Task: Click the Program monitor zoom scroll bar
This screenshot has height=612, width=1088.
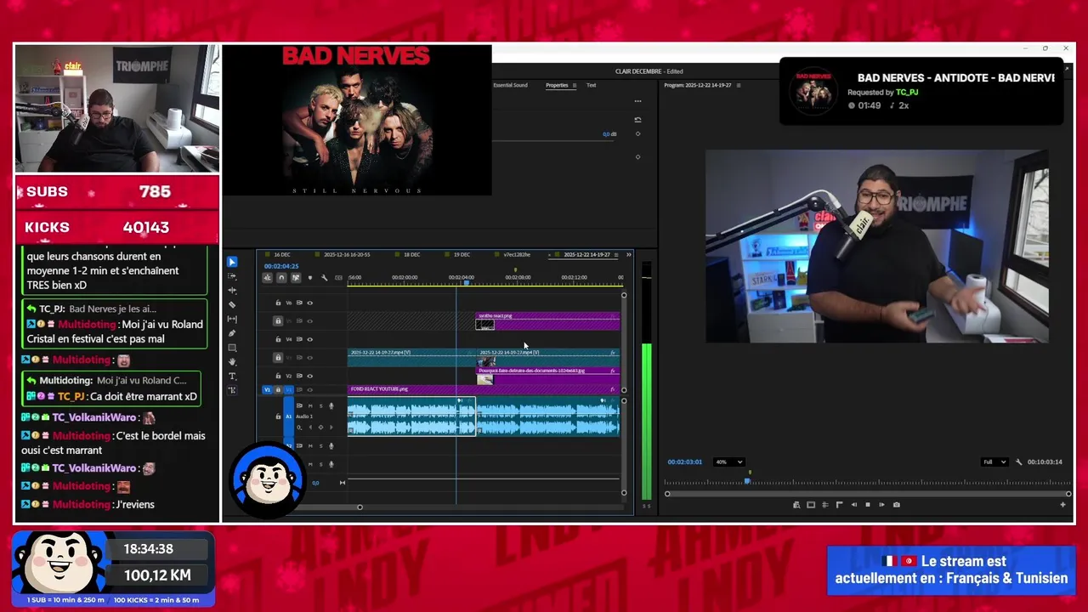Action: coord(868,494)
